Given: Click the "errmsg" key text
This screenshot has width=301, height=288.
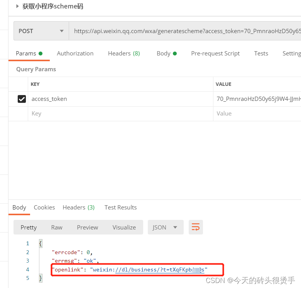Looking at the screenshot, I should [x=64, y=261].
